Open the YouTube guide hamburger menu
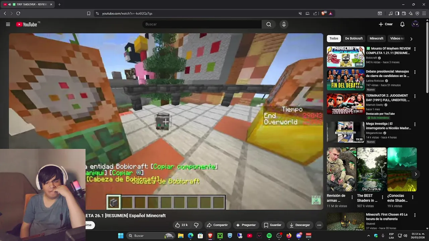The width and height of the screenshot is (429, 241). coord(8,24)
